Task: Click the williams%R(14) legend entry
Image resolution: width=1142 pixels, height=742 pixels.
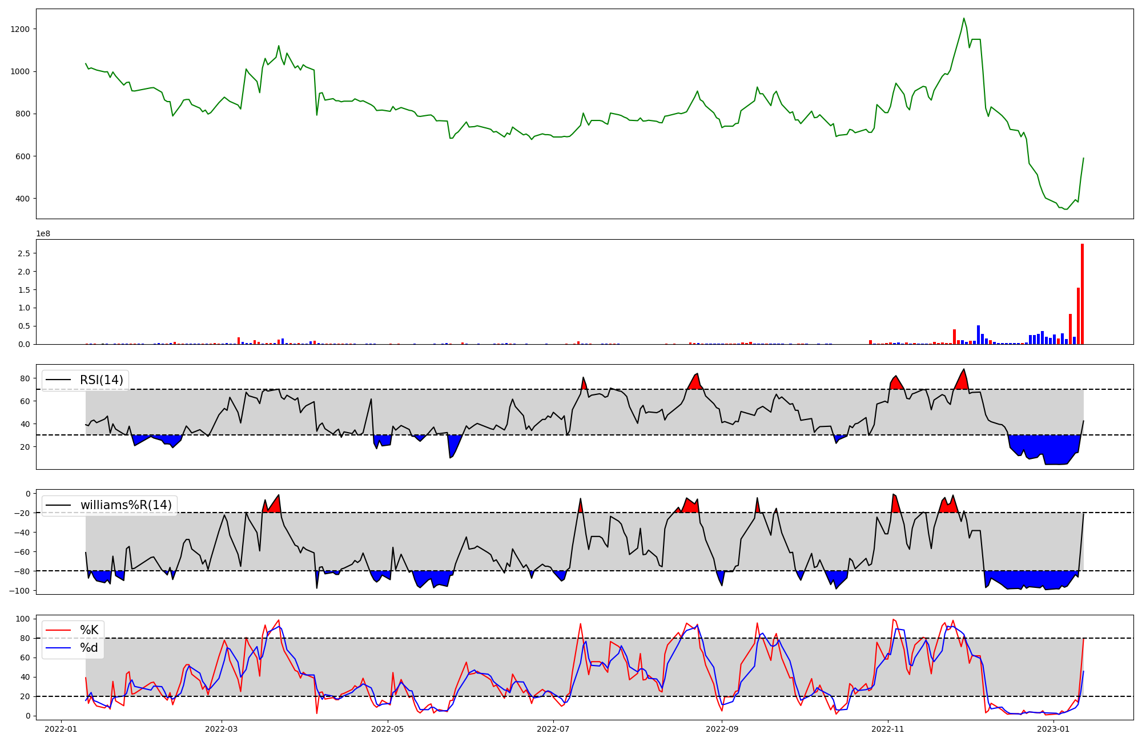Action: (126, 505)
